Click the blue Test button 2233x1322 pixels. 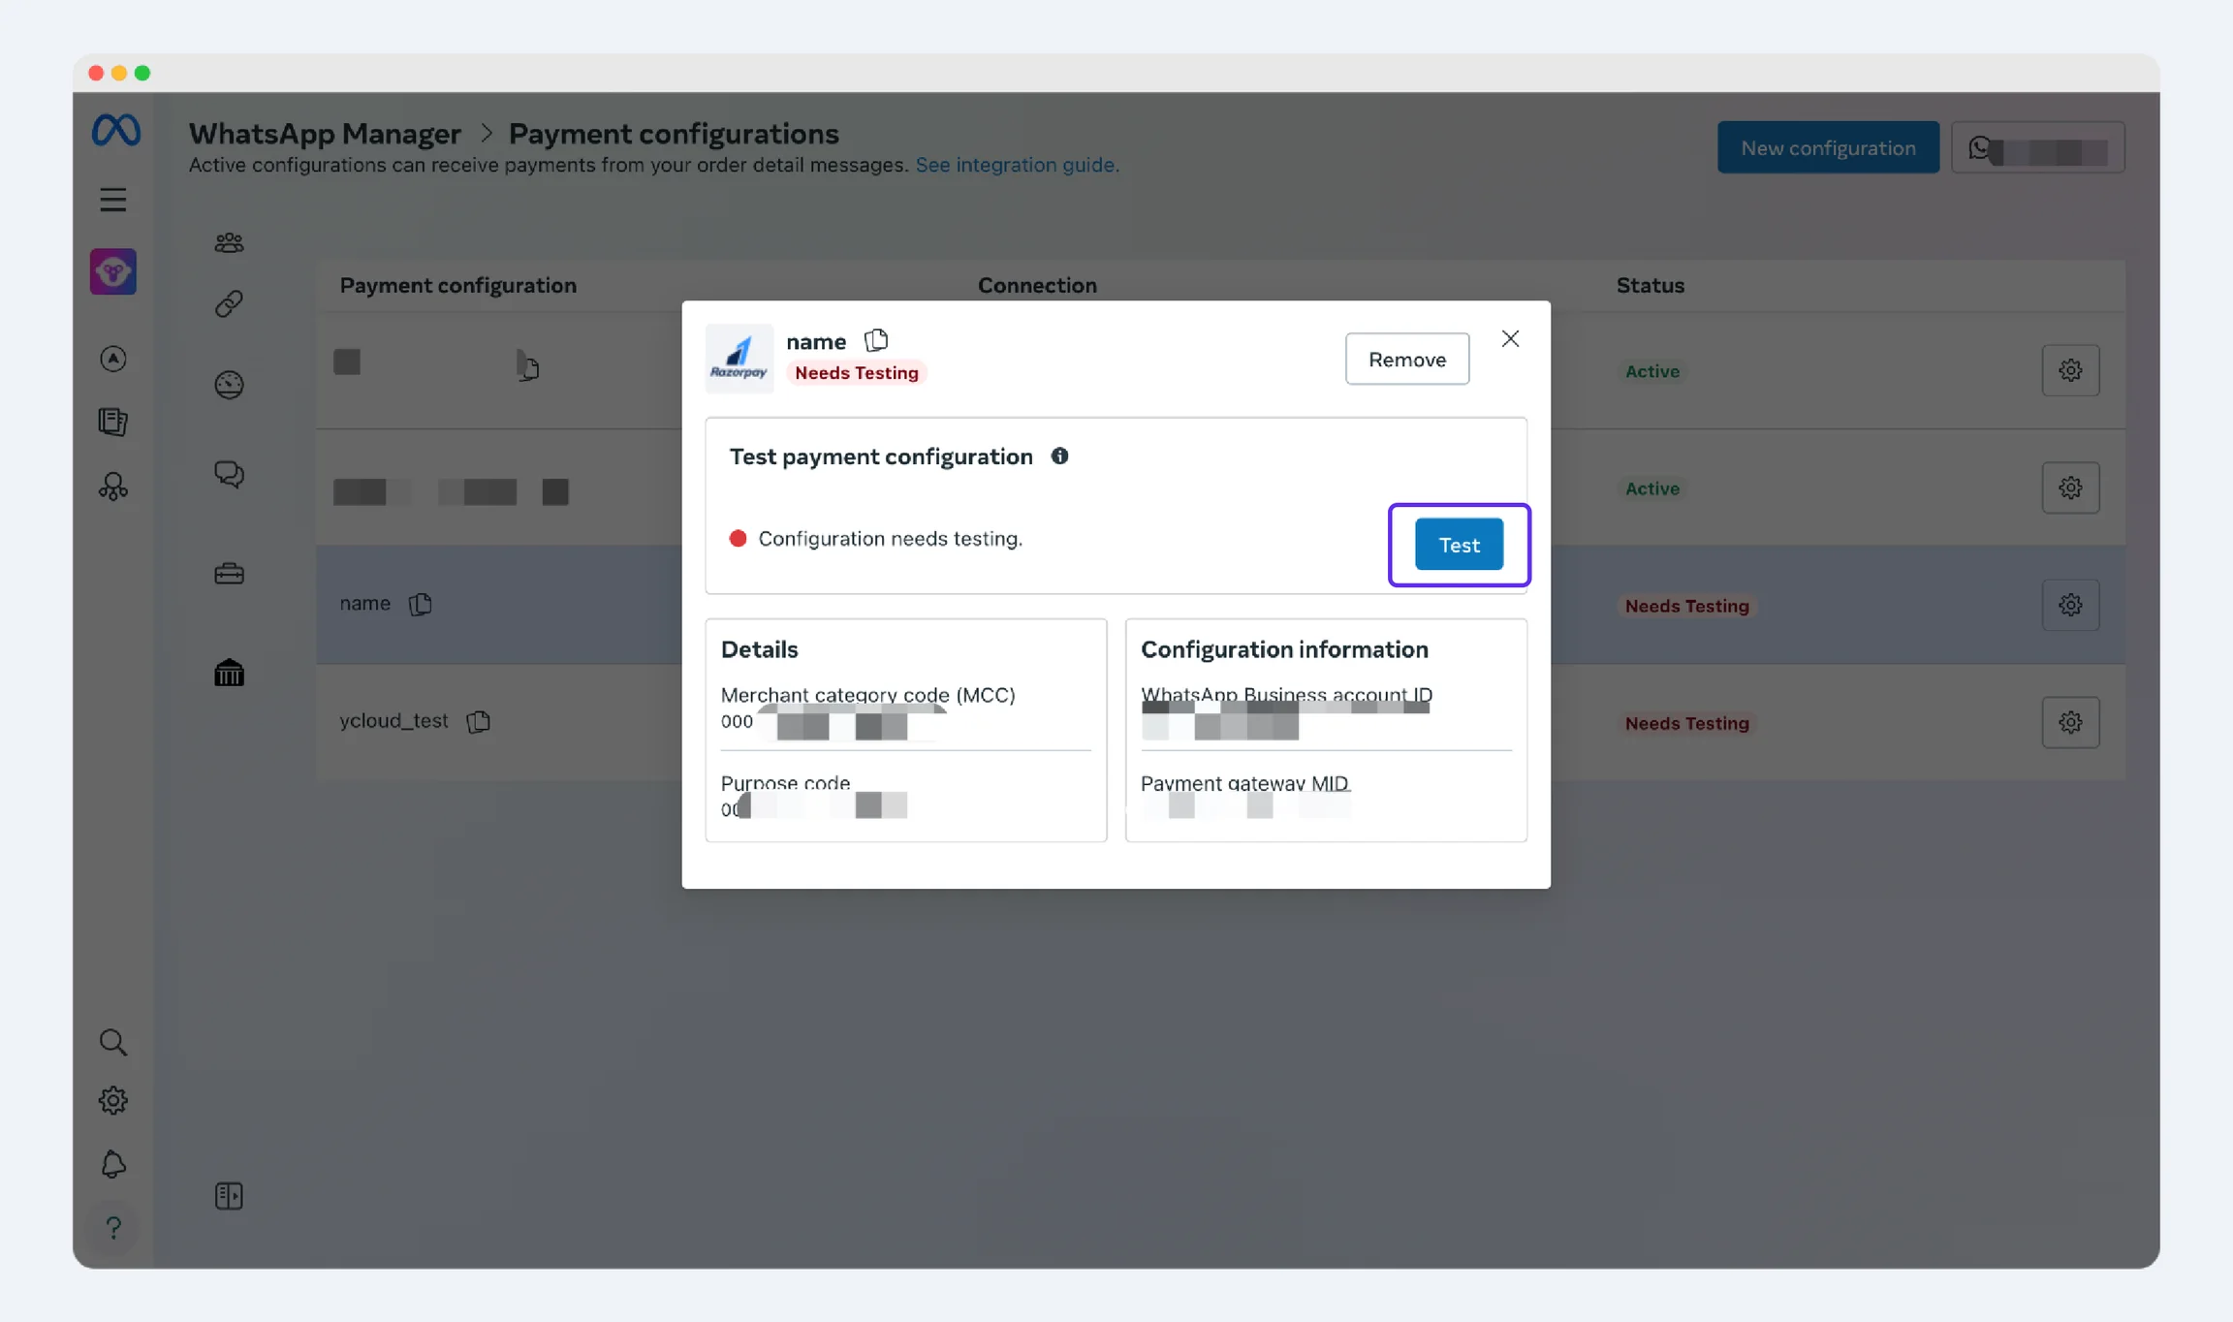click(1459, 545)
